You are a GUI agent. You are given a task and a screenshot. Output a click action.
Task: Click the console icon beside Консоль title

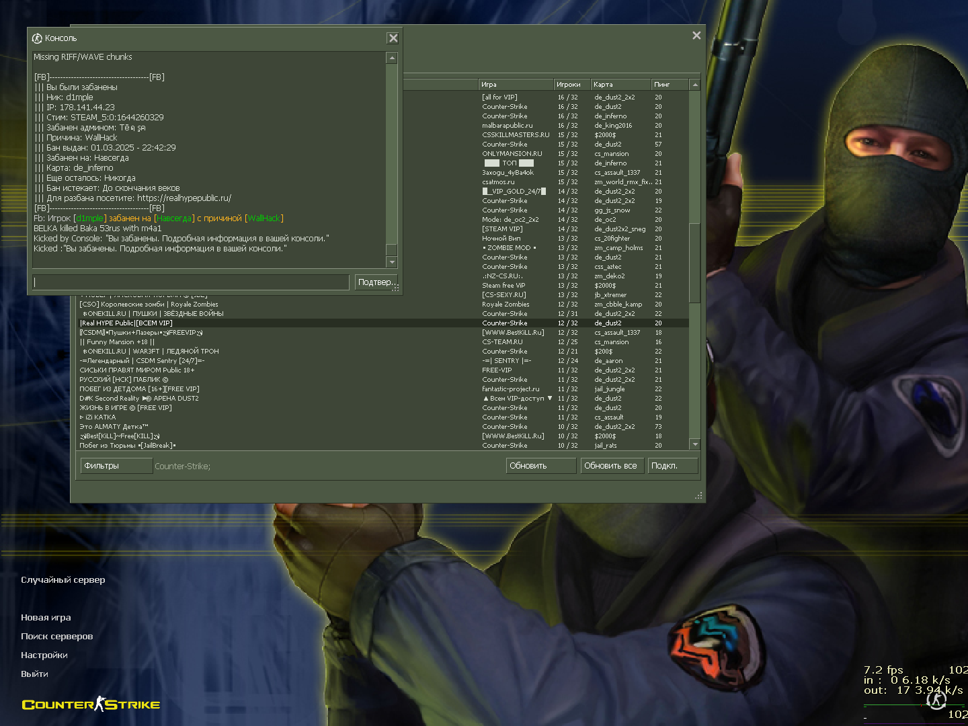(37, 38)
